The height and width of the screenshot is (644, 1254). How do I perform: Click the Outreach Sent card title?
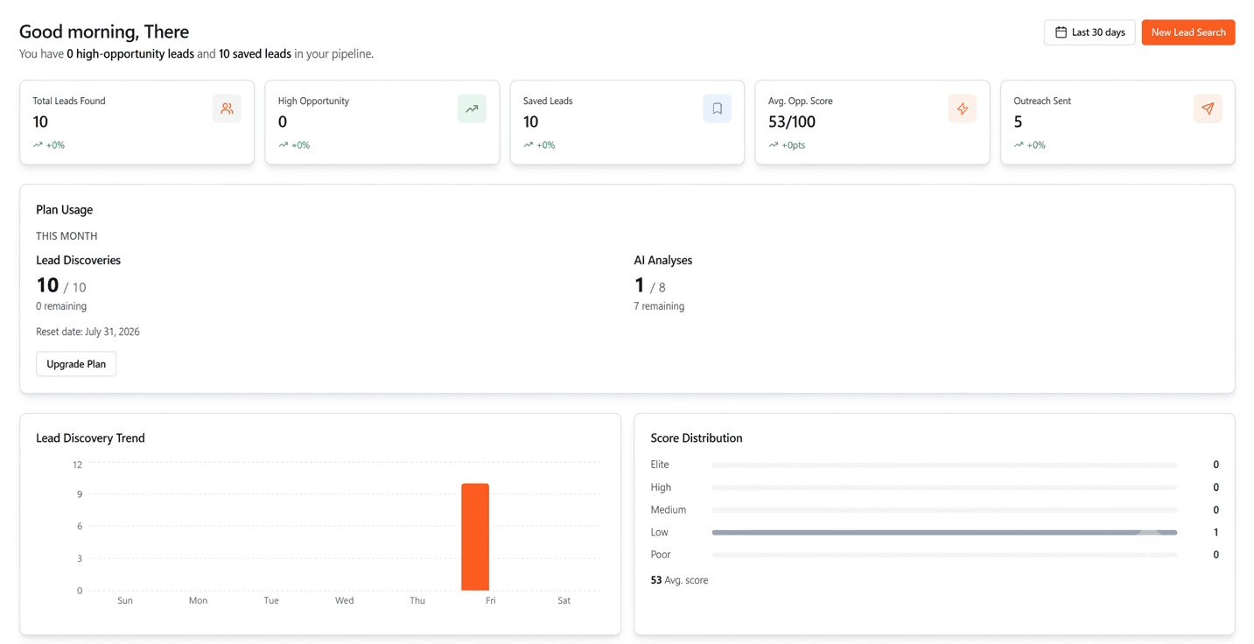click(x=1042, y=101)
